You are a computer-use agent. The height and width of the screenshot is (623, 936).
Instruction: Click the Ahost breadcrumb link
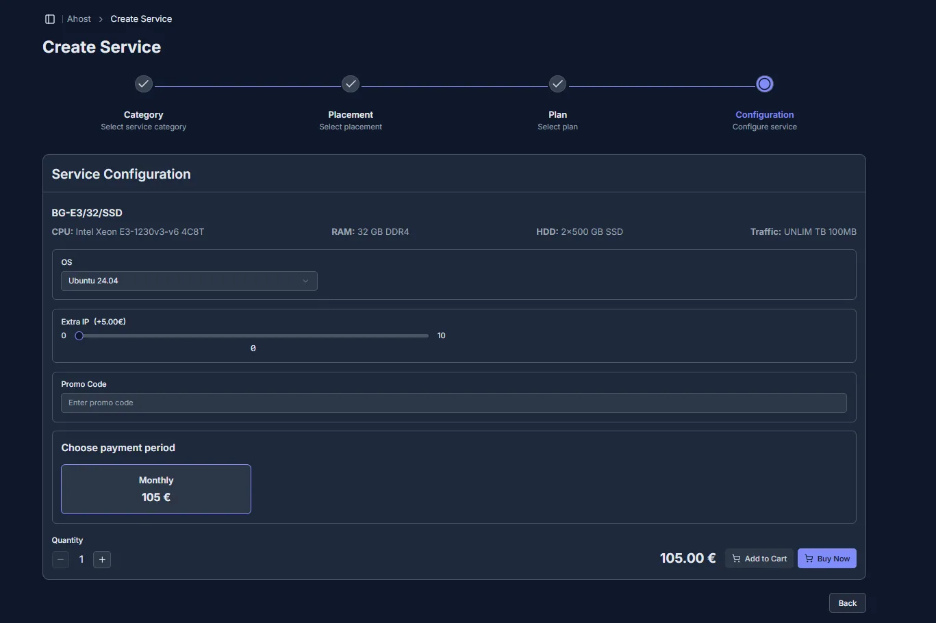point(79,19)
